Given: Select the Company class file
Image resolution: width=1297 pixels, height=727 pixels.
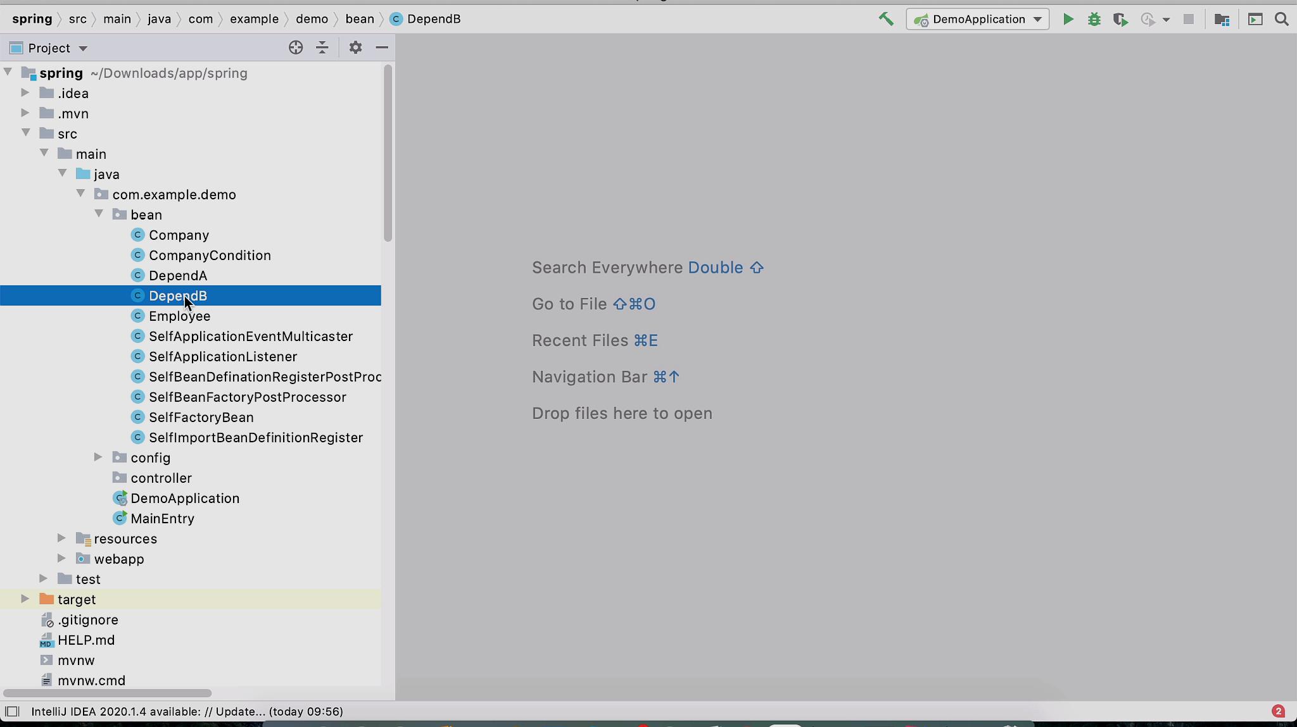Looking at the screenshot, I should click(179, 235).
